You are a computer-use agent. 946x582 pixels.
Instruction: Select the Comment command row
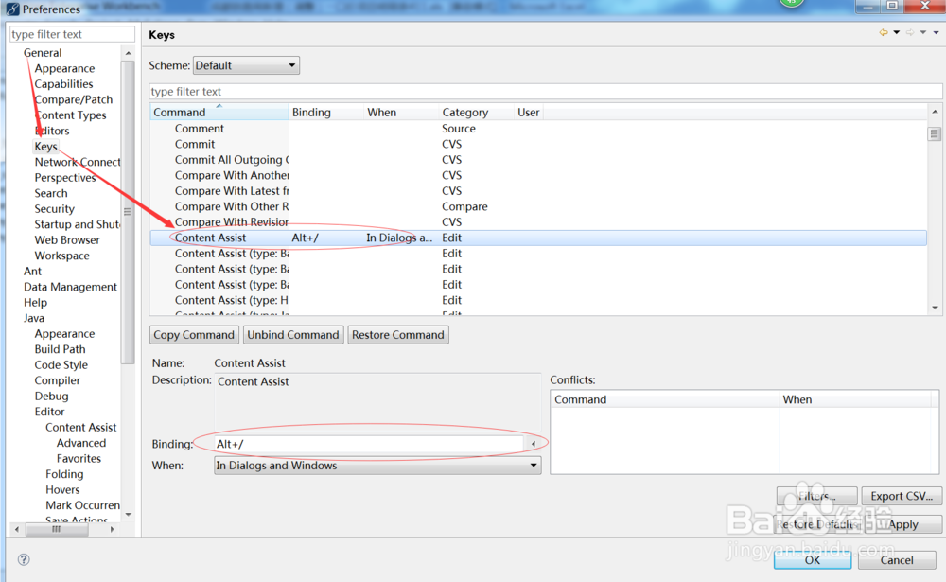538,129
